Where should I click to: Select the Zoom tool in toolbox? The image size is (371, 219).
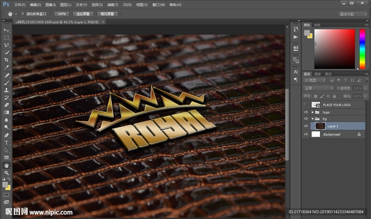(x=7, y=173)
